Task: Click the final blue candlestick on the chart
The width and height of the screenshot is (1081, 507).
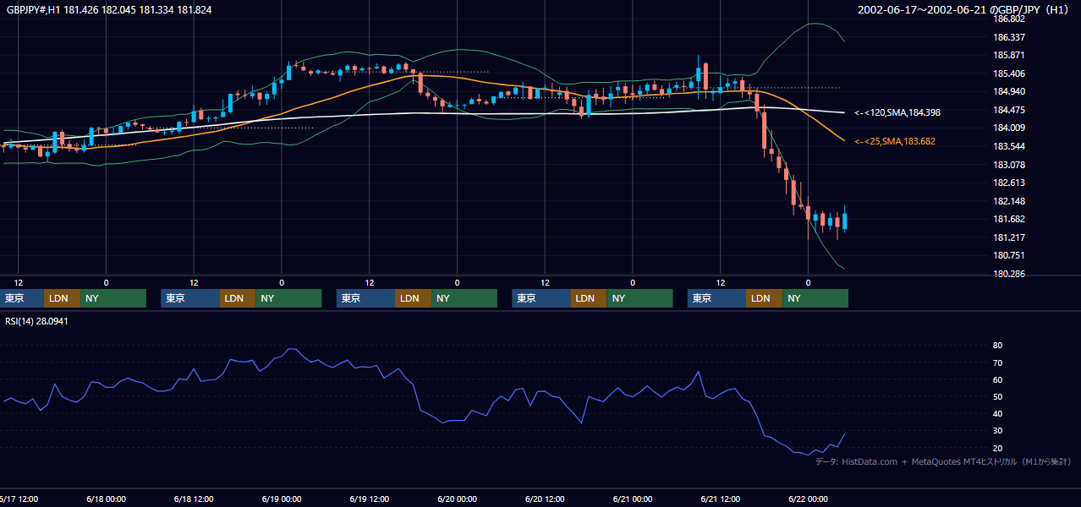Action: click(844, 220)
